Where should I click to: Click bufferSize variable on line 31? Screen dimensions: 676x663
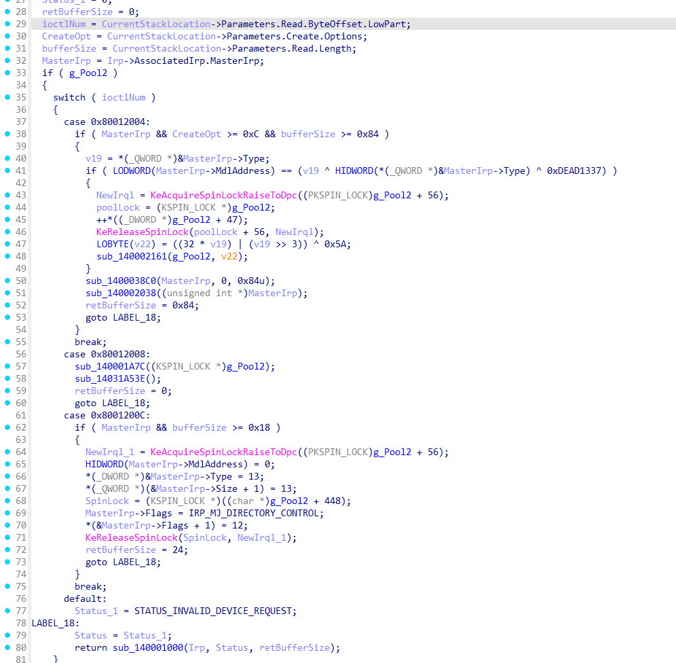click(x=69, y=49)
